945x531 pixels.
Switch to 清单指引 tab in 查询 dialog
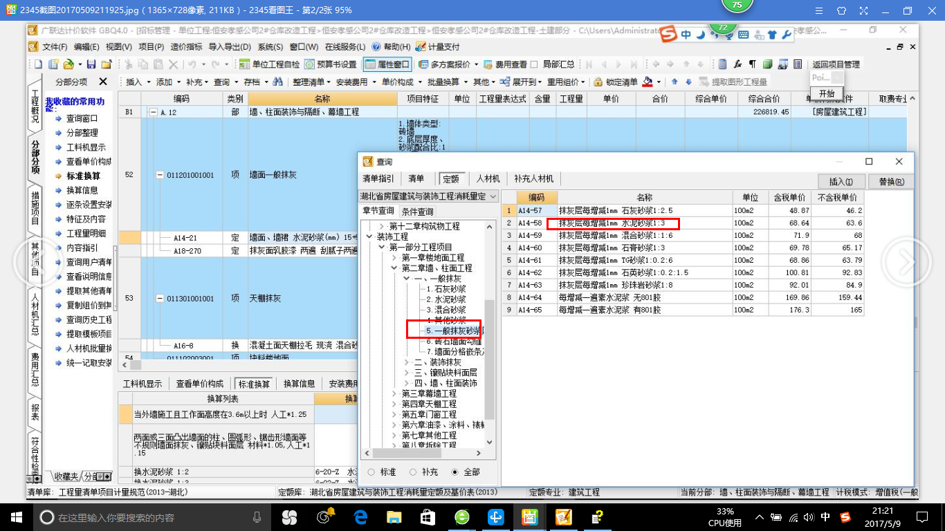coord(378,178)
